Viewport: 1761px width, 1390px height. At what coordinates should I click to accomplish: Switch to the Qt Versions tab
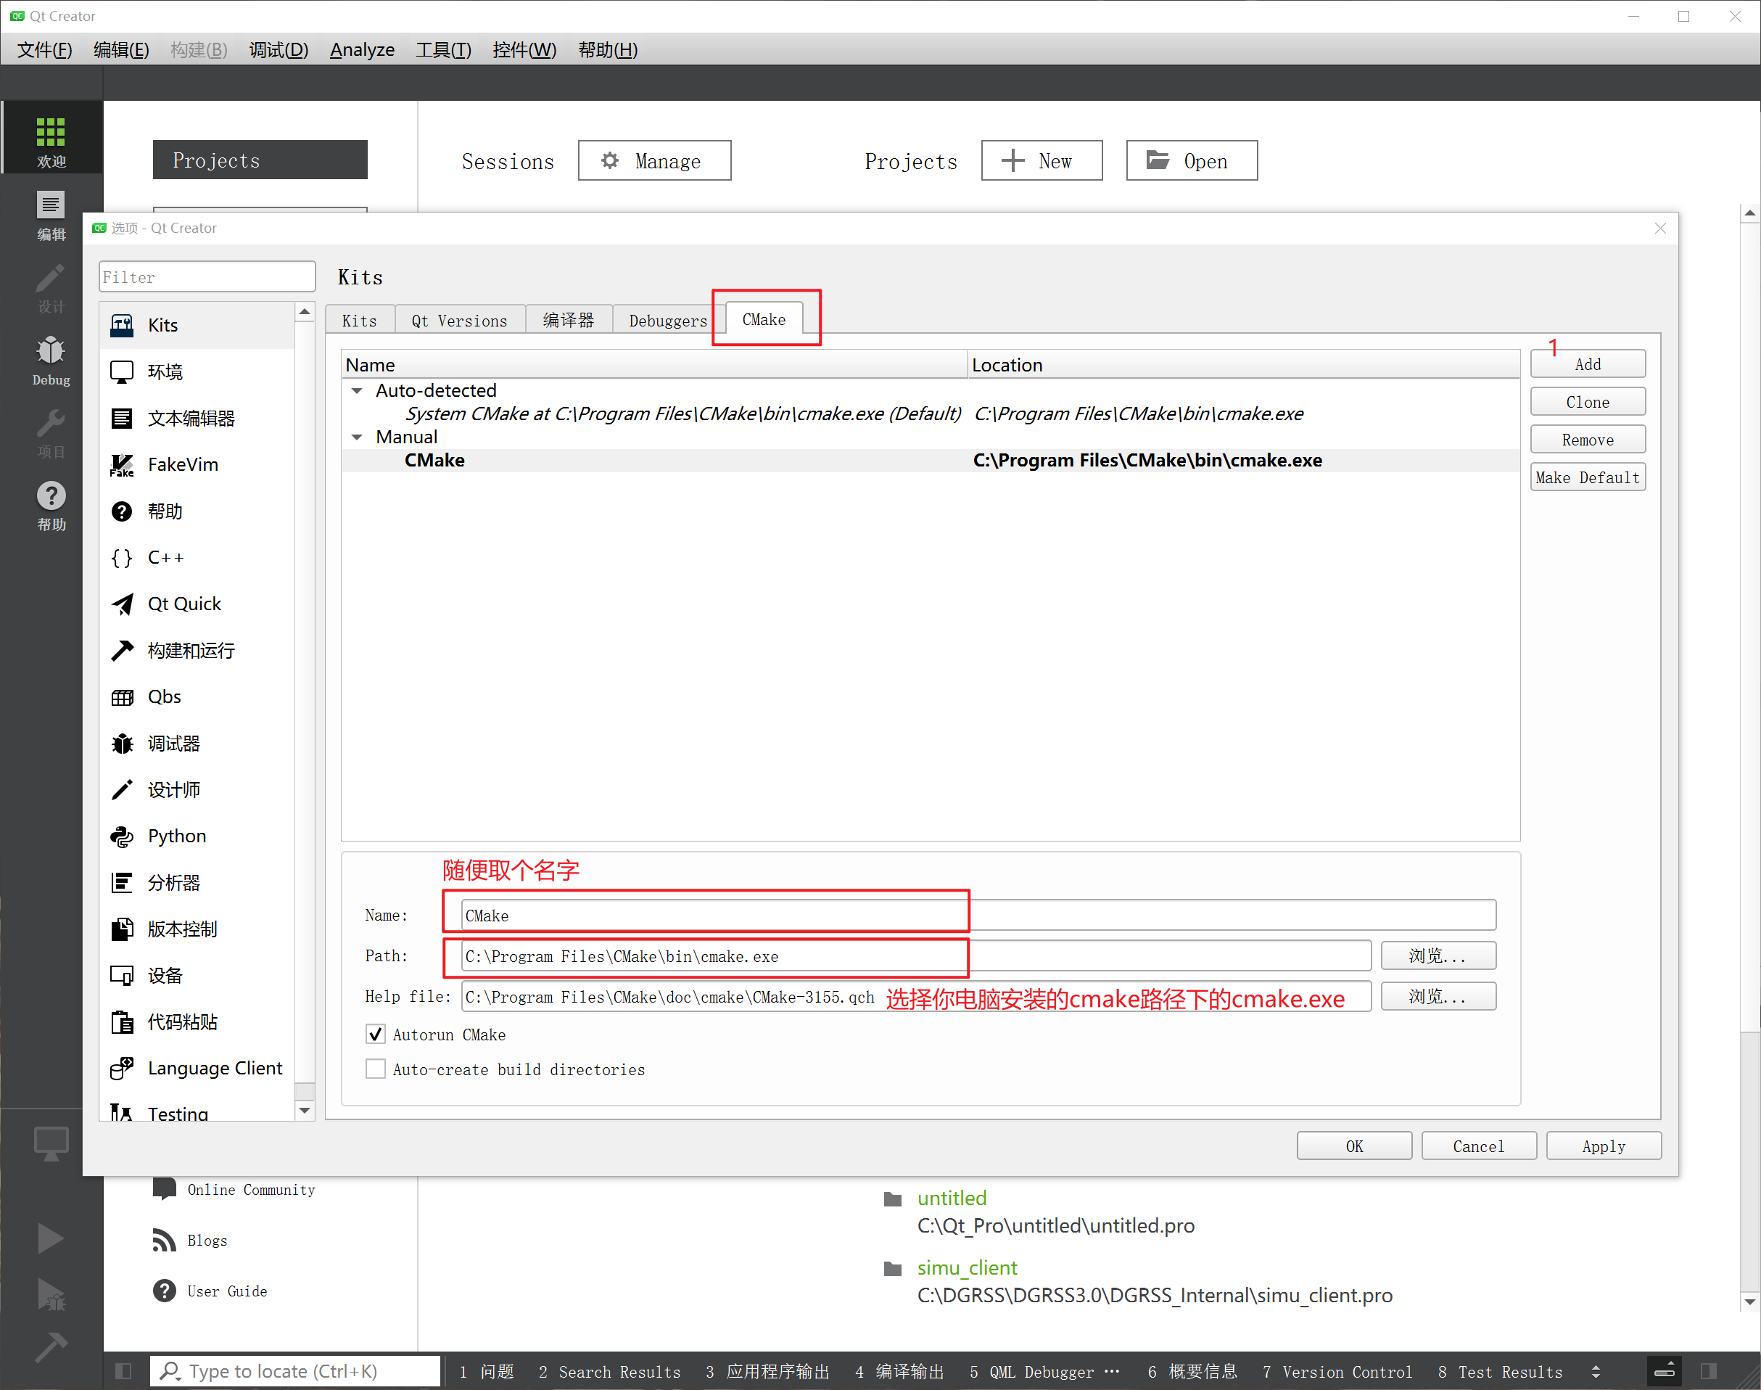459,321
